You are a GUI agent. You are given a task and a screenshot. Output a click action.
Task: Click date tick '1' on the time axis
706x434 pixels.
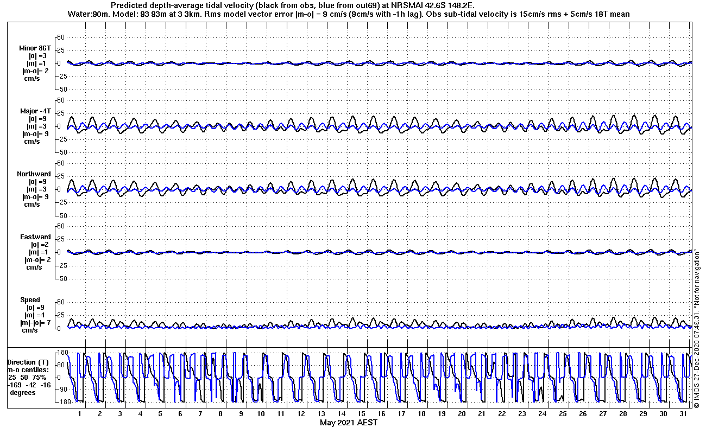click(80, 414)
